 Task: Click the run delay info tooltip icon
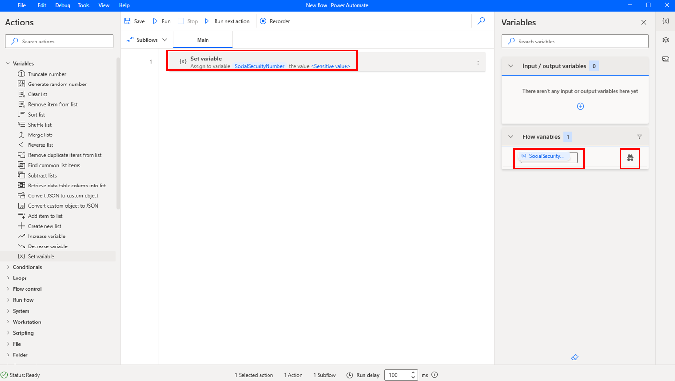point(434,375)
